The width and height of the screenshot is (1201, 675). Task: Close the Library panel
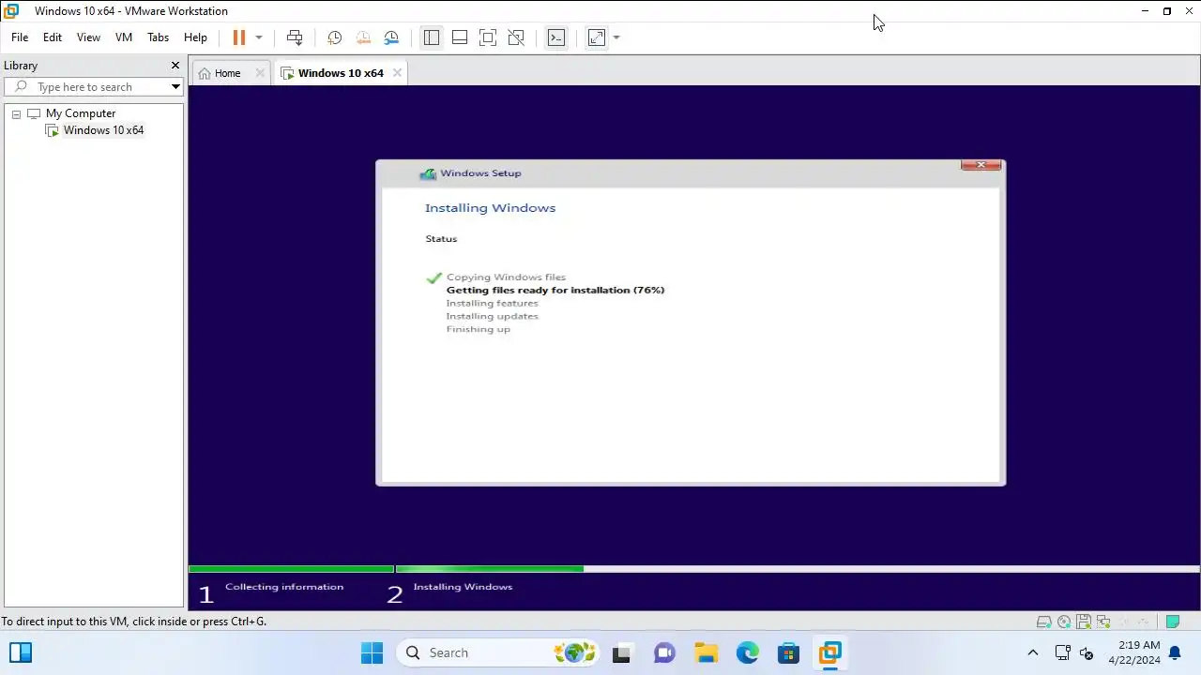pos(175,66)
